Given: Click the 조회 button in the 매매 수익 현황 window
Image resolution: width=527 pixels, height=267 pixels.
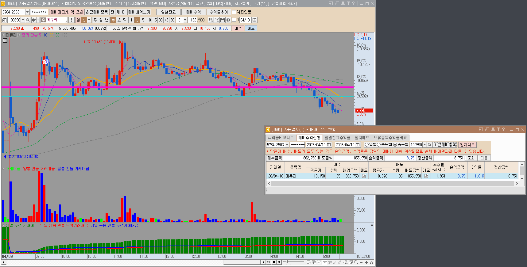Looking at the screenshot, I should (x=471, y=158).
